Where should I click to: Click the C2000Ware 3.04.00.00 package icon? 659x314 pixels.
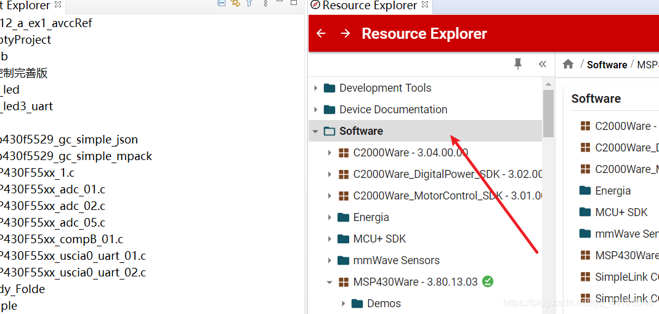344,153
